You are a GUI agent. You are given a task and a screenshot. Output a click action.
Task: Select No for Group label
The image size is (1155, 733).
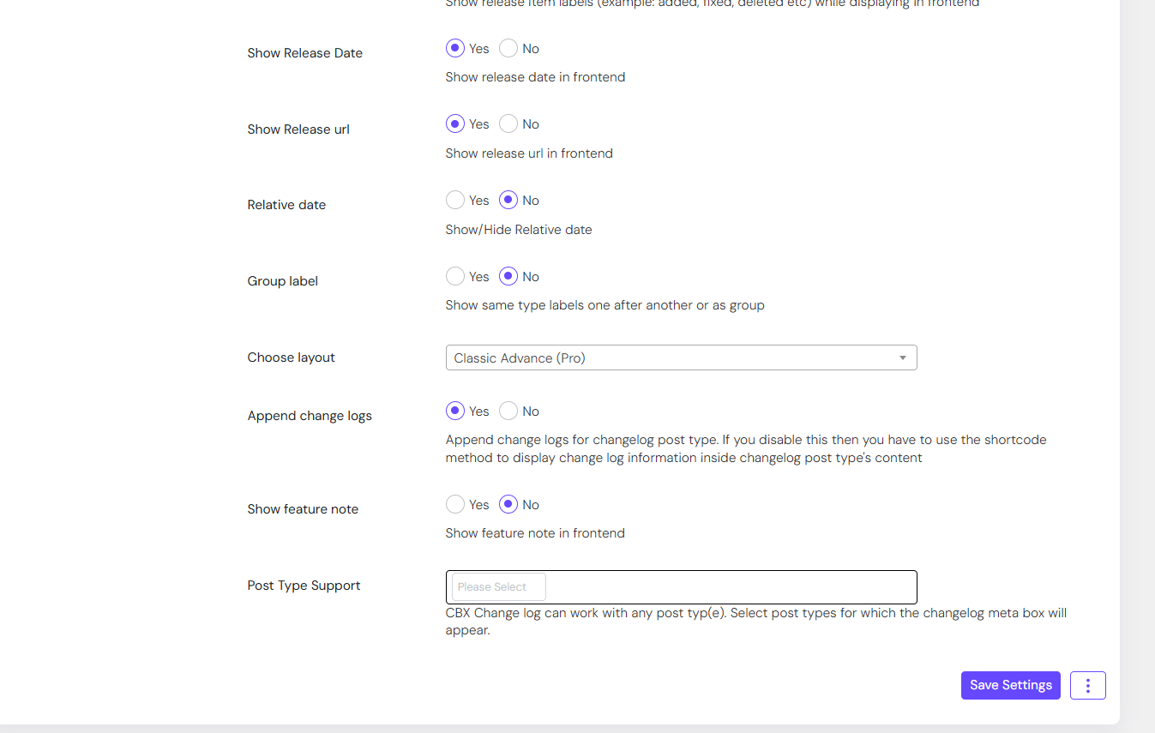(x=508, y=276)
